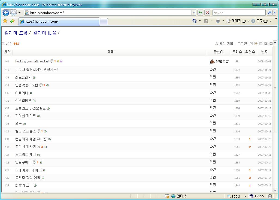This screenshot has height=200, width=279.
Task: Click the browser Back arrow button
Action: pyautogui.click(x=6, y=13)
